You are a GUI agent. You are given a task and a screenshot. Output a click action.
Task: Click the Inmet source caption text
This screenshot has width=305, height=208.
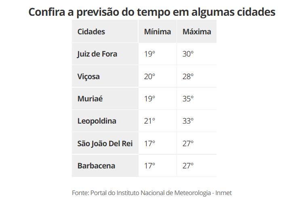coord(152,193)
